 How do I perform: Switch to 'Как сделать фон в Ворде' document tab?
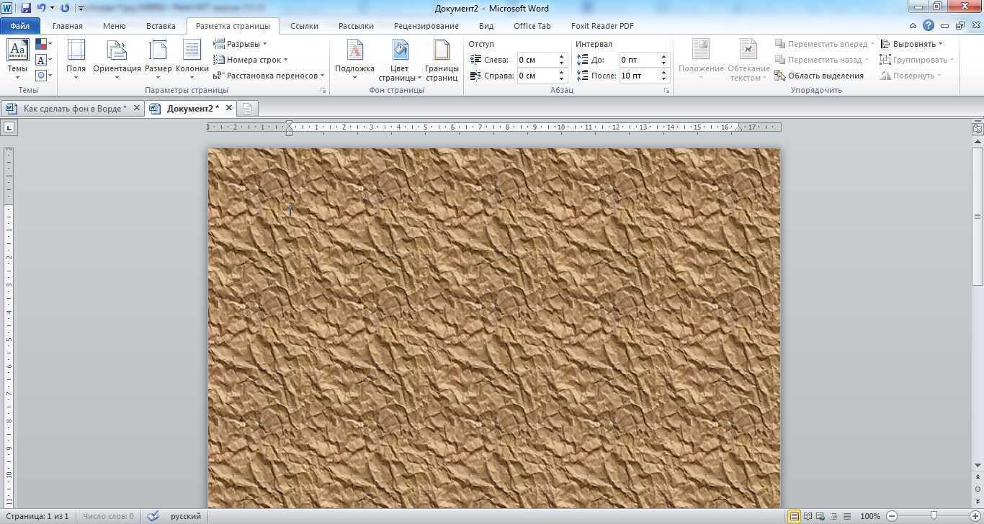point(71,108)
